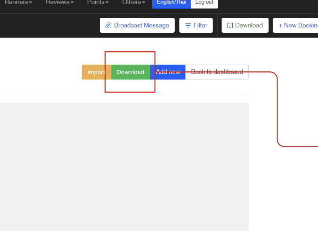The height and width of the screenshot is (231, 318).
Task: Click the orange Import button
Action: [x=96, y=72]
